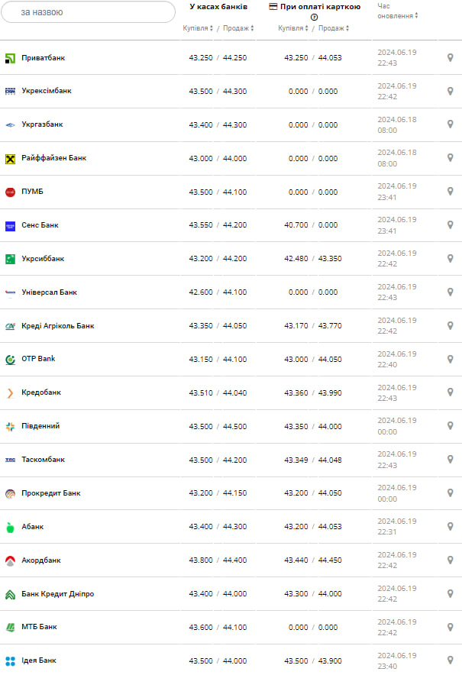
Task: Show the location pin for Кредобанк
Action: [450, 392]
